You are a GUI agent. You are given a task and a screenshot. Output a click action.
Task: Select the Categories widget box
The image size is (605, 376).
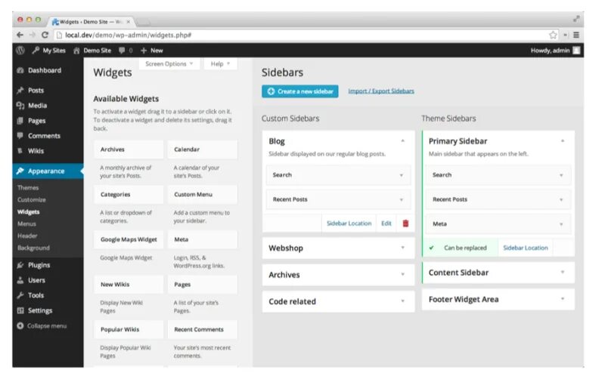129,195
